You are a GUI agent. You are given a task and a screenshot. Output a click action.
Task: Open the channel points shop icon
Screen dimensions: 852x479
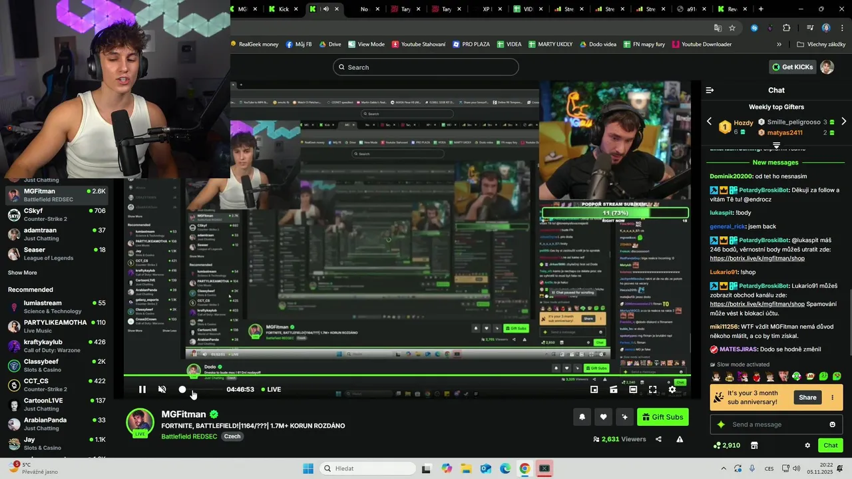(x=754, y=445)
